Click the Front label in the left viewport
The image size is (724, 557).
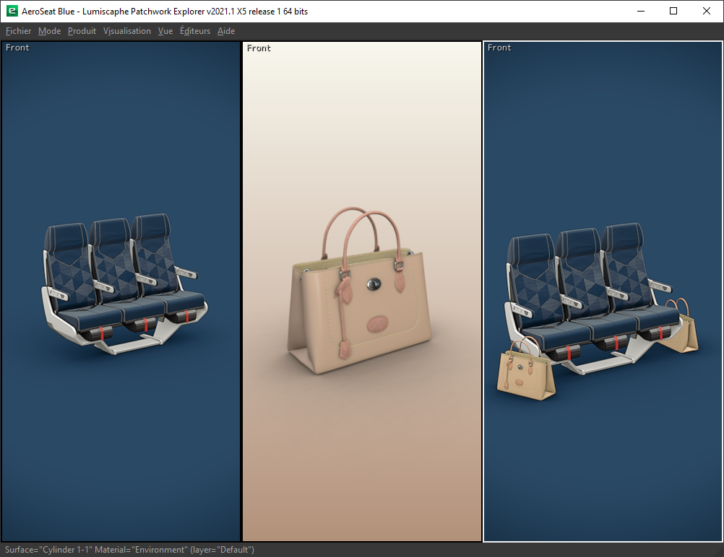point(17,48)
